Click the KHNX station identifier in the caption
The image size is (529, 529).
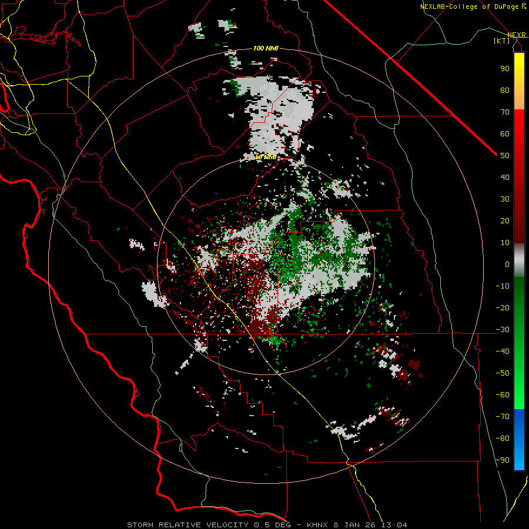(x=319, y=525)
